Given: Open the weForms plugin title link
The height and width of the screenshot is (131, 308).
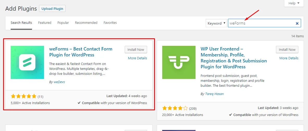Looking at the screenshot, I should tap(81, 52).
